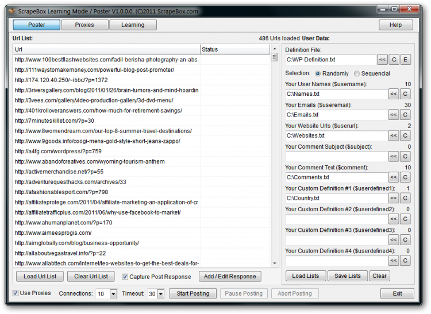Click the Exit button

(x=397, y=294)
